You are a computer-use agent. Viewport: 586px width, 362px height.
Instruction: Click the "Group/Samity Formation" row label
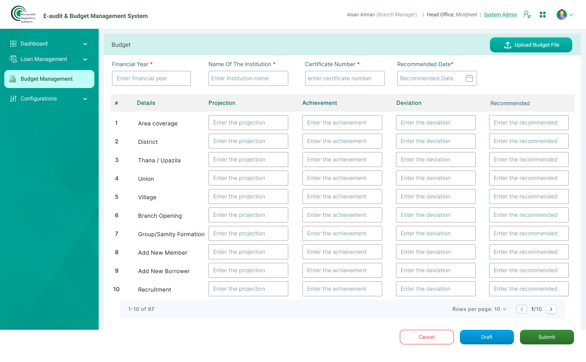(x=171, y=234)
